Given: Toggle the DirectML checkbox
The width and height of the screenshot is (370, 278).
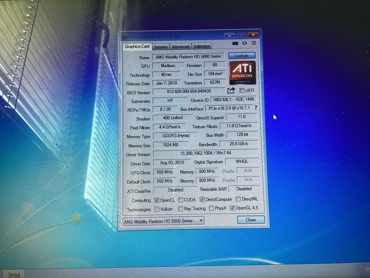Looking at the screenshot, I should pyautogui.click(x=238, y=199).
